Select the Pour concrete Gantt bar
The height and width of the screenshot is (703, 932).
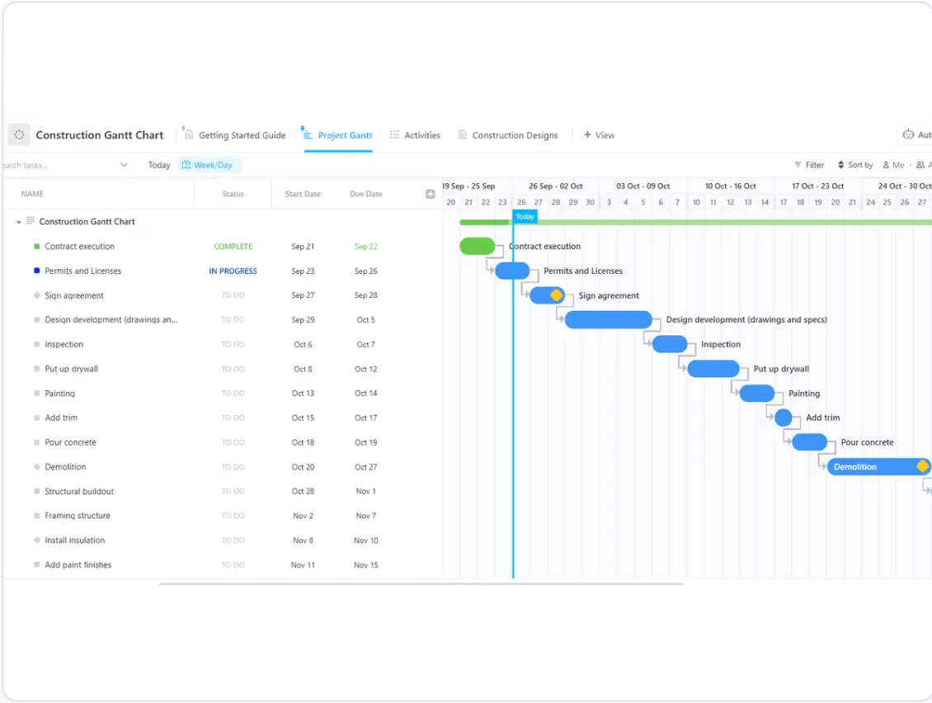pyautogui.click(x=810, y=442)
